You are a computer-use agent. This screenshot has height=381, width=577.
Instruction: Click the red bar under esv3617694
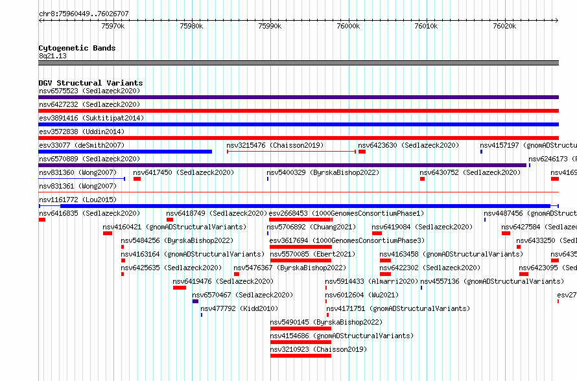coord(301,247)
